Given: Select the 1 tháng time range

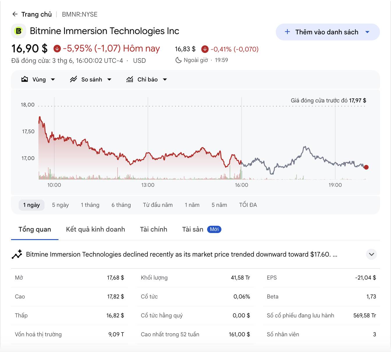Looking at the screenshot, I should pos(90,205).
